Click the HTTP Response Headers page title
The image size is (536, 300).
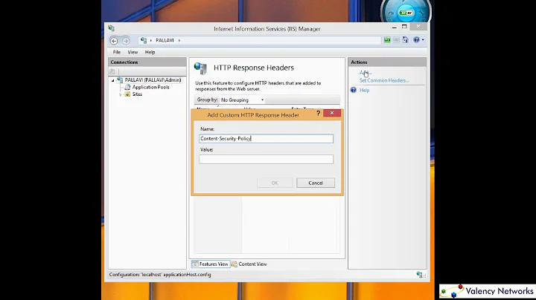pos(254,68)
